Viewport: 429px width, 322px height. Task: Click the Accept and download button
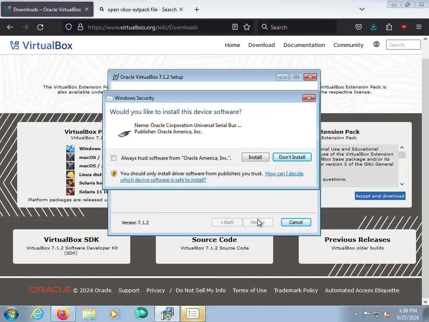point(380,196)
